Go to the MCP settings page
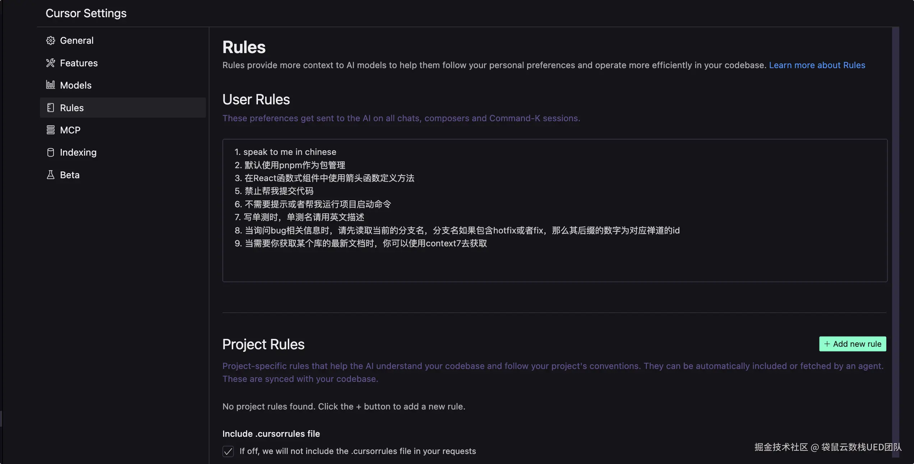Image resolution: width=914 pixels, height=464 pixels. (70, 130)
